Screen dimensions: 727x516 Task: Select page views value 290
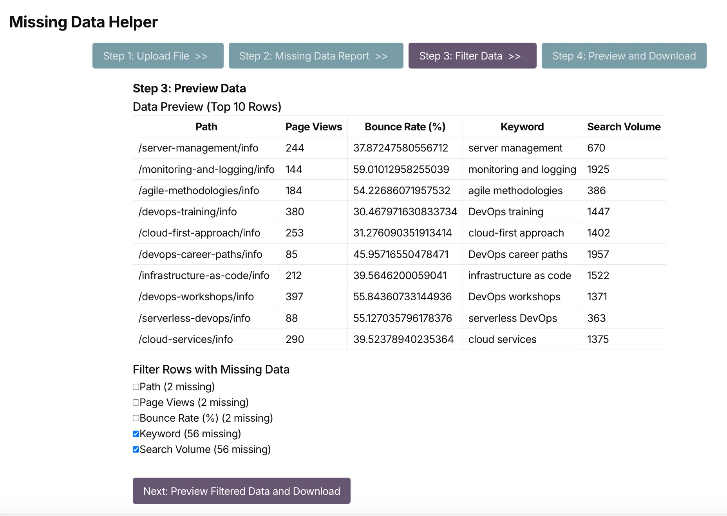314,339
